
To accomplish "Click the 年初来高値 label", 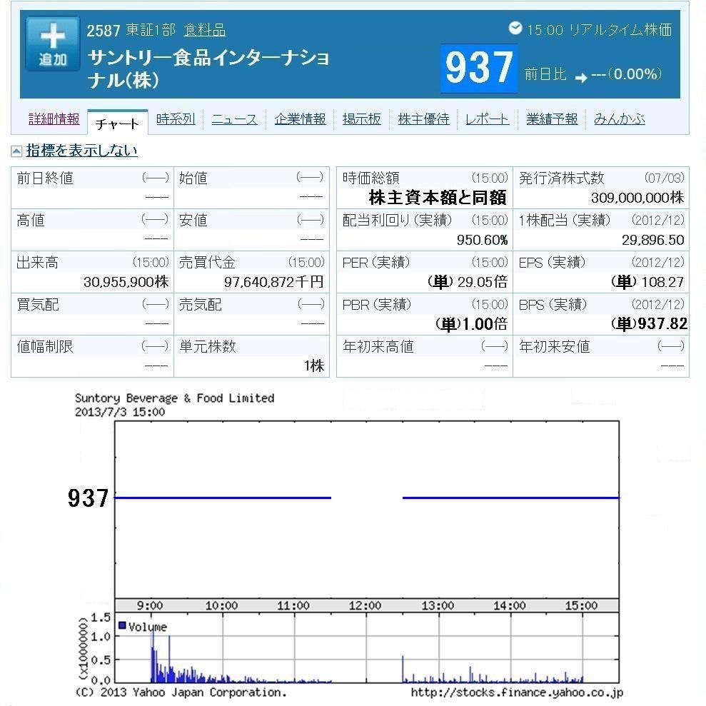I will click(378, 346).
